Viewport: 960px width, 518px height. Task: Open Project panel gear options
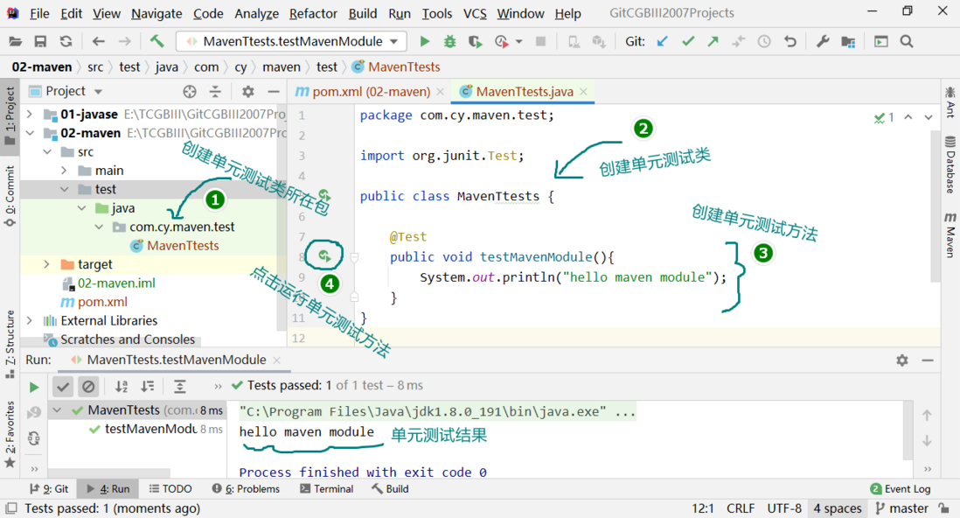click(x=248, y=91)
